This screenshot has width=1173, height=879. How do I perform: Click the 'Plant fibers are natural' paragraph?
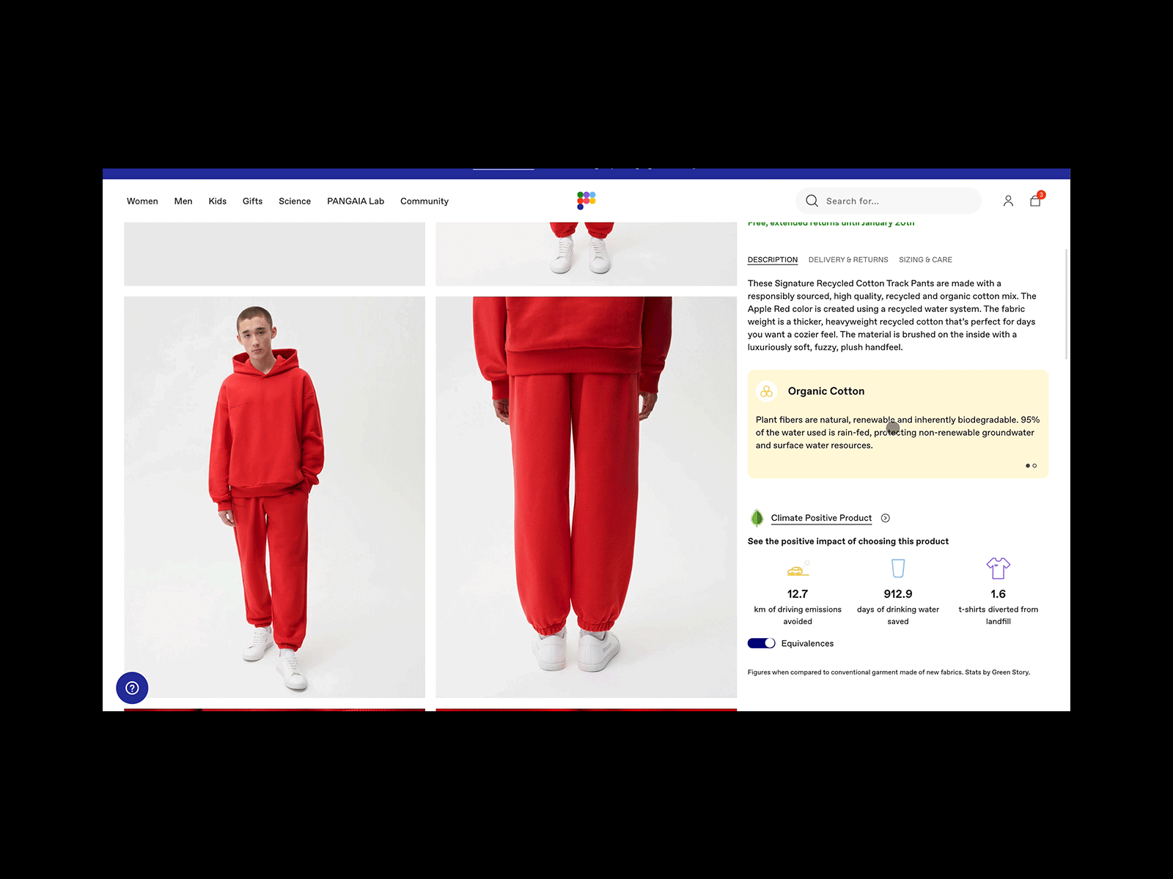(x=897, y=433)
